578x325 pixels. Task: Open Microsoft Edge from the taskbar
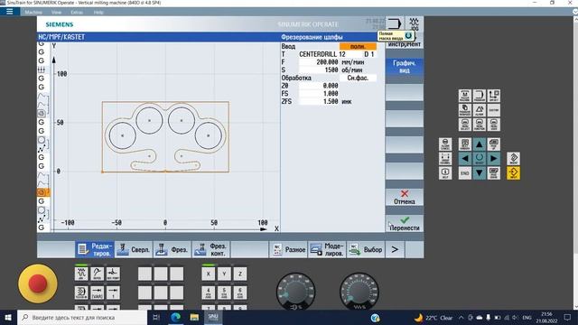[176, 317]
